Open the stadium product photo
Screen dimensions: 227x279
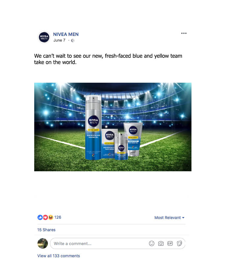[x=113, y=127]
